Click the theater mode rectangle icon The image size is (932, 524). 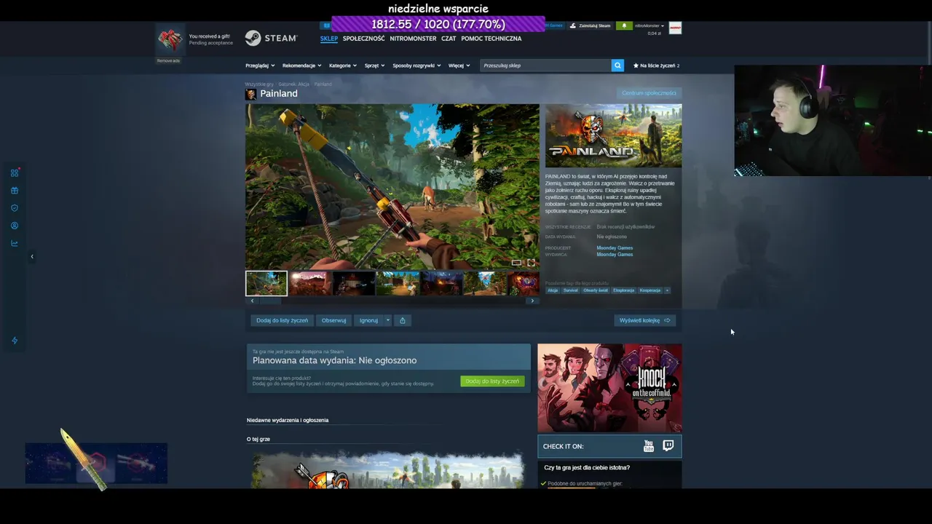point(516,263)
